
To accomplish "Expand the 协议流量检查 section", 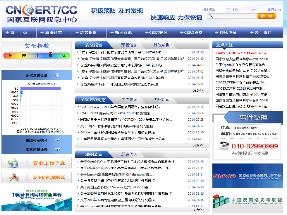I will click(x=37, y=75).
